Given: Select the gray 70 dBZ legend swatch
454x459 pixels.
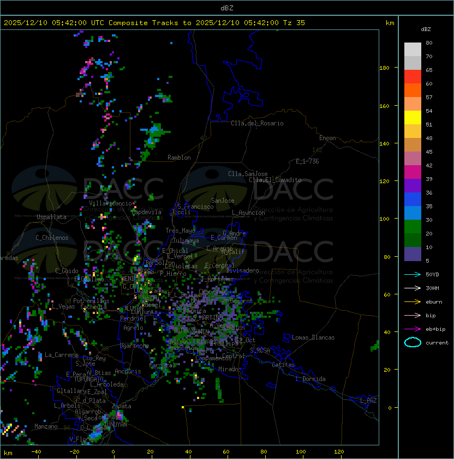Looking at the screenshot, I should 413,63.
